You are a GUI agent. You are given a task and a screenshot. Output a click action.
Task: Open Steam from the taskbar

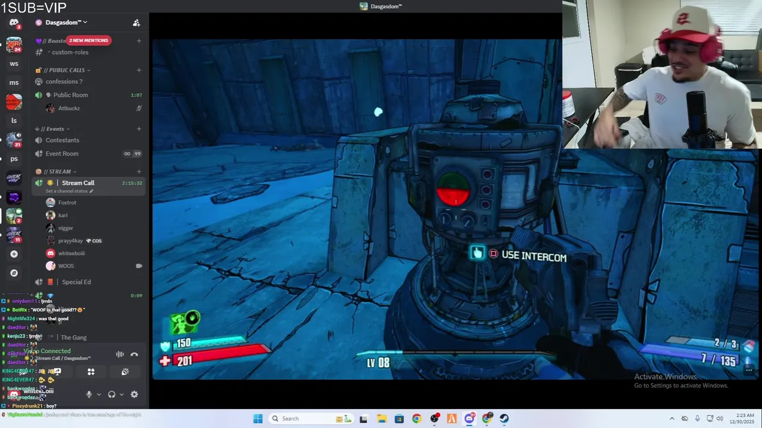tap(504, 418)
